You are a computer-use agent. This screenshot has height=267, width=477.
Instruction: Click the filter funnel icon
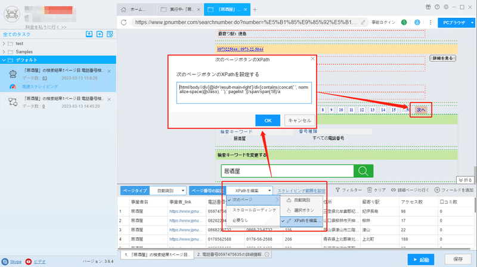click(x=337, y=190)
